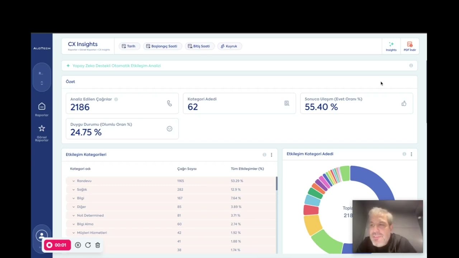Click the categories table scrollbar thumb
This screenshot has height=258, width=459.
(x=276, y=183)
